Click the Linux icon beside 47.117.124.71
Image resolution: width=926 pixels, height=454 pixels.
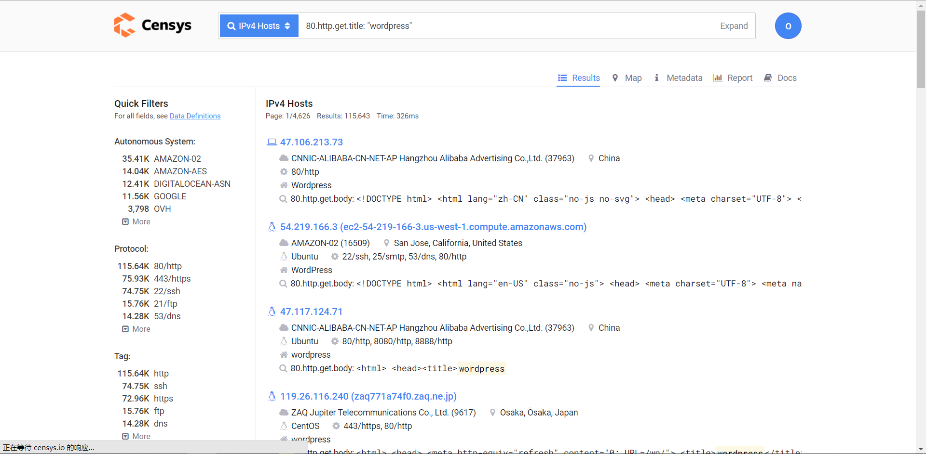272,311
